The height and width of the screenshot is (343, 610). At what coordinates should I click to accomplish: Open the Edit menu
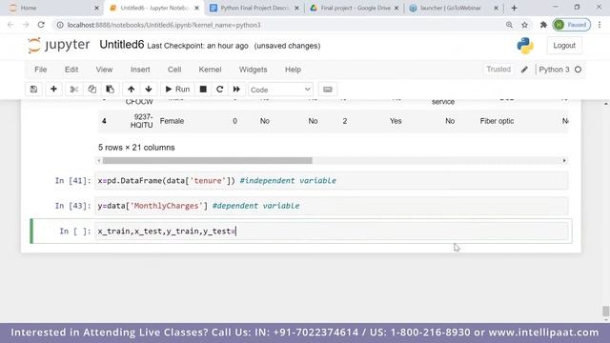click(x=71, y=70)
